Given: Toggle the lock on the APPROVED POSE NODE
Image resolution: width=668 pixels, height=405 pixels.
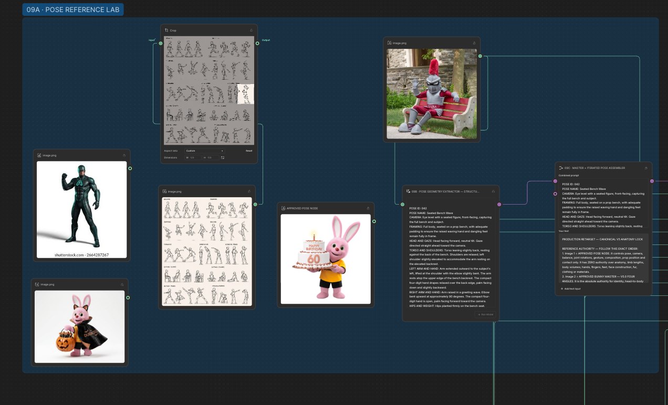Looking at the screenshot, I should pyautogui.click(x=368, y=208).
